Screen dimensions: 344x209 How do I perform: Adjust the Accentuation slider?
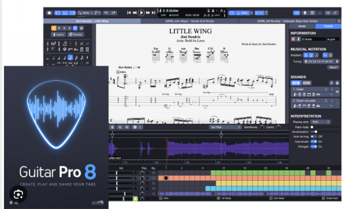[x=316, y=131]
